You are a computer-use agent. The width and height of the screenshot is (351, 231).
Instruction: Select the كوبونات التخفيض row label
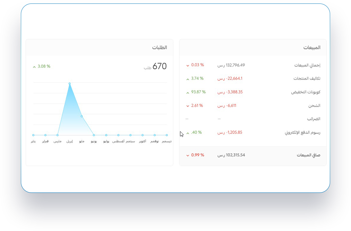click(x=305, y=92)
